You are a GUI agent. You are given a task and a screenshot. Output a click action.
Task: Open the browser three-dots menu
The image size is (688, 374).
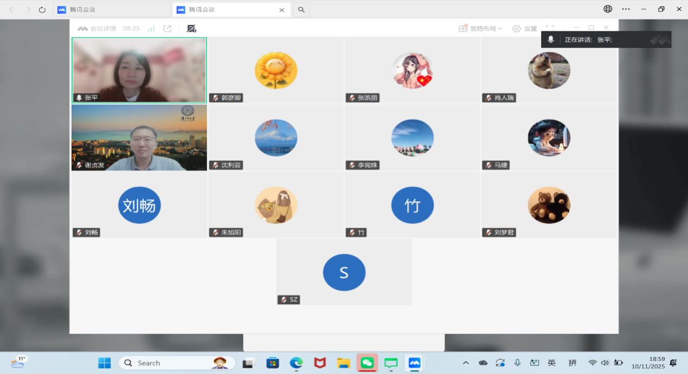click(x=626, y=9)
